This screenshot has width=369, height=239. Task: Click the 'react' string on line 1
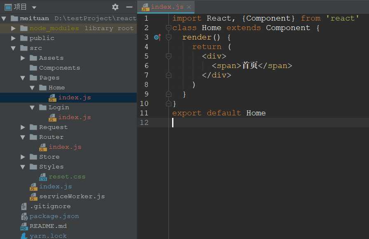[342, 19]
